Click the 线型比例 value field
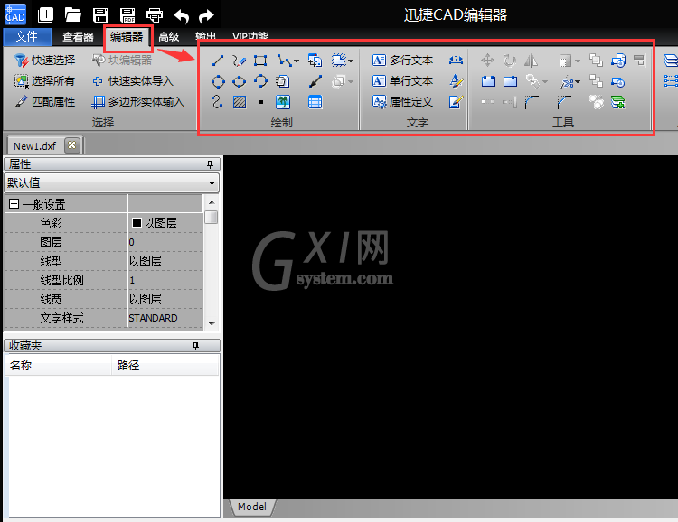Screen dimensions: 678x522 click(166, 280)
